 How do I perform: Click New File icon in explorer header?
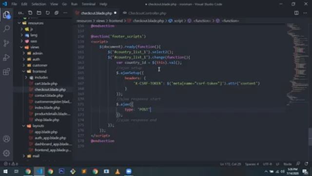30,13
